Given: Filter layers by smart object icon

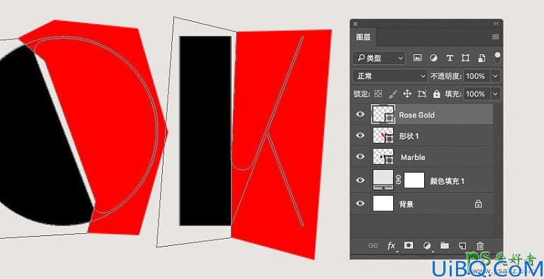Looking at the screenshot, I should pos(481,58).
